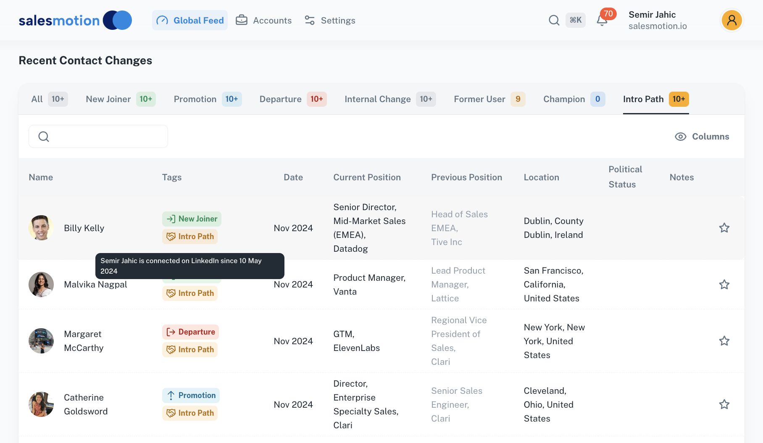Open the Settings page
Screen dimensions: 763x443
tap(330, 20)
